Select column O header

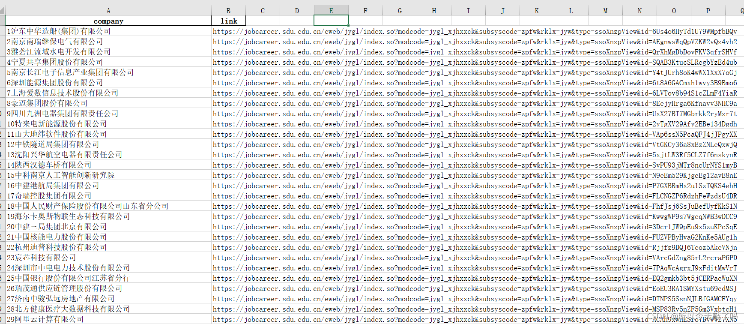click(674, 11)
